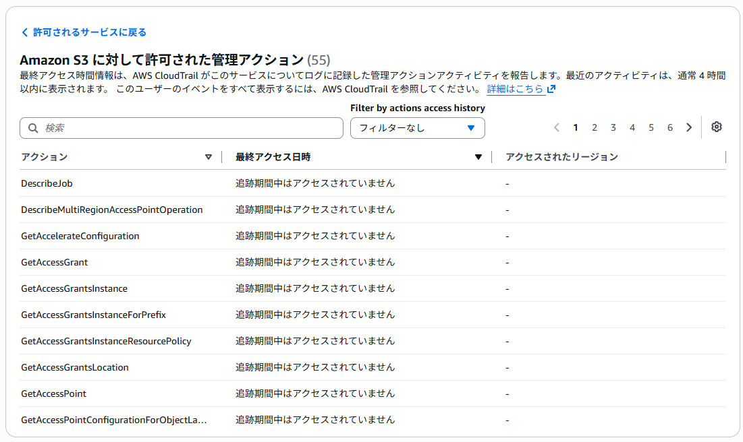
Task: Select the GetAccessGrantsLocation action
Action: (x=75, y=367)
